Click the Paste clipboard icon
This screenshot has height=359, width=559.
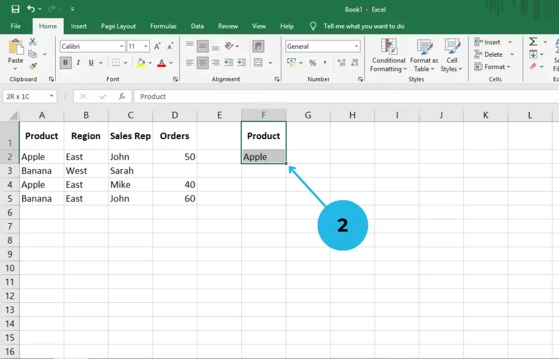point(15,47)
